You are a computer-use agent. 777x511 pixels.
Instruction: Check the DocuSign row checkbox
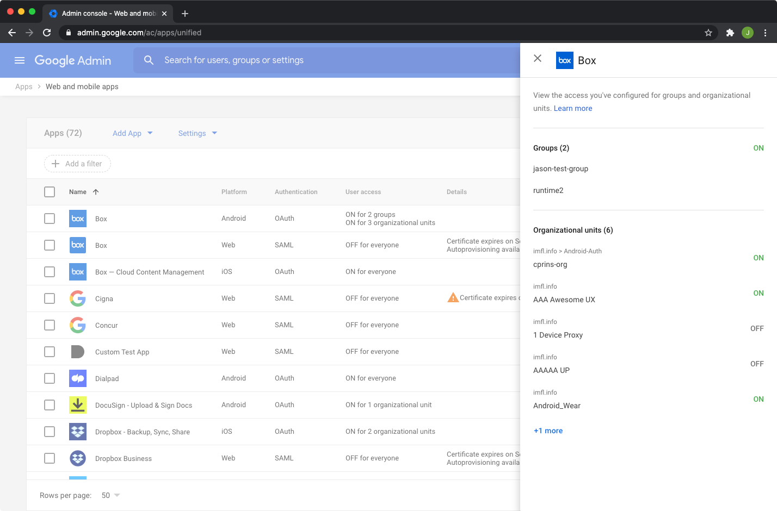pyautogui.click(x=50, y=405)
